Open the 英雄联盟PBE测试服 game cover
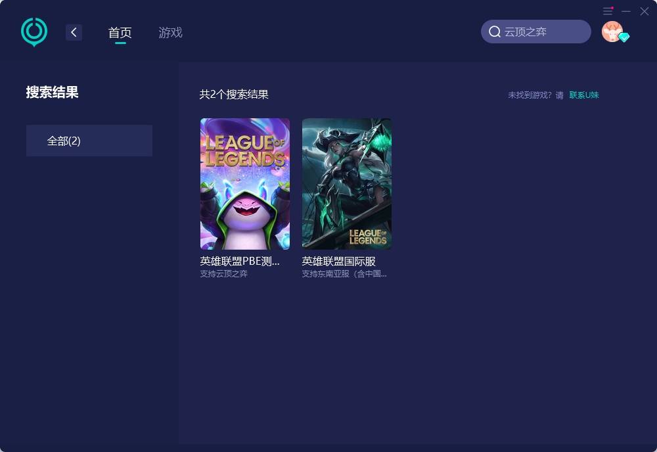This screenshot has height=452, width=657. pos(245,184)
